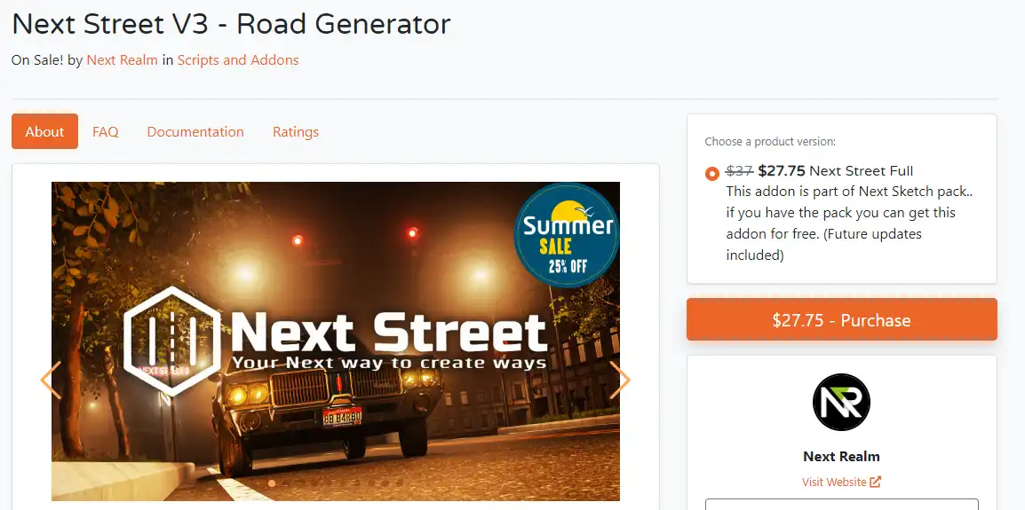This screenshot has width=1025, height=510.
Task: View the Ratings tab
Action: 296,131
